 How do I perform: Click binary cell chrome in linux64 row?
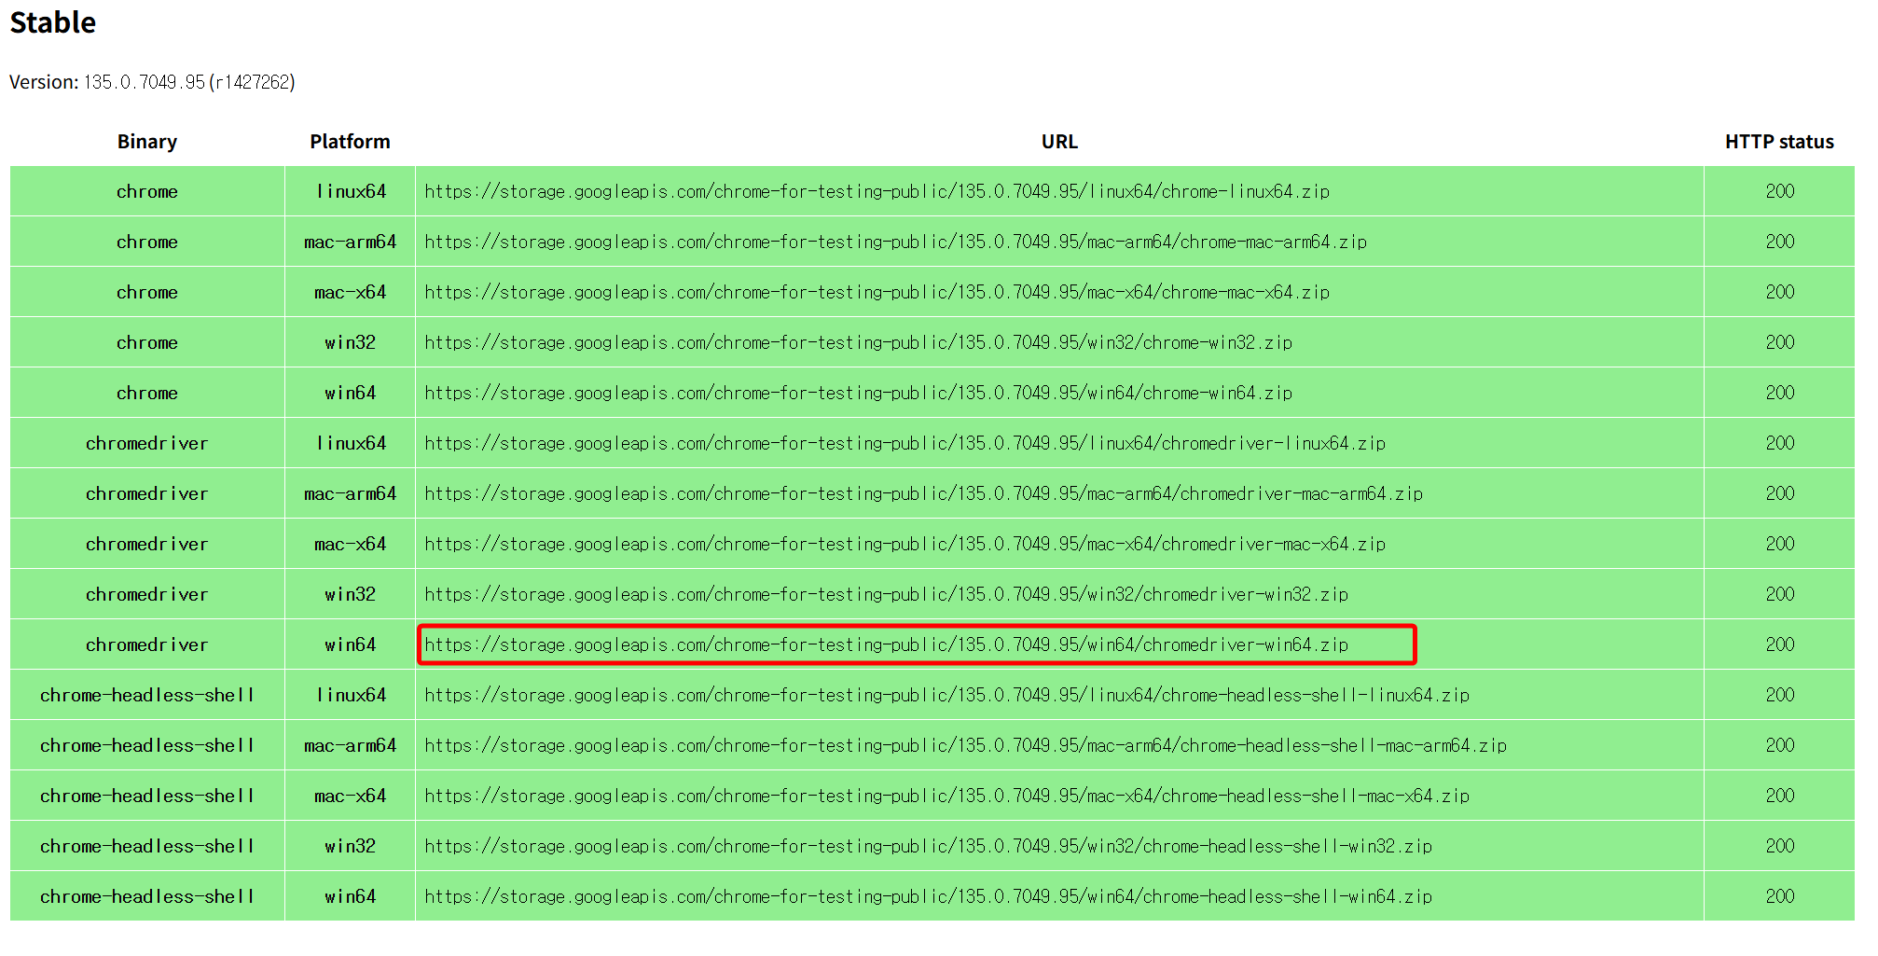click(147, 191)
